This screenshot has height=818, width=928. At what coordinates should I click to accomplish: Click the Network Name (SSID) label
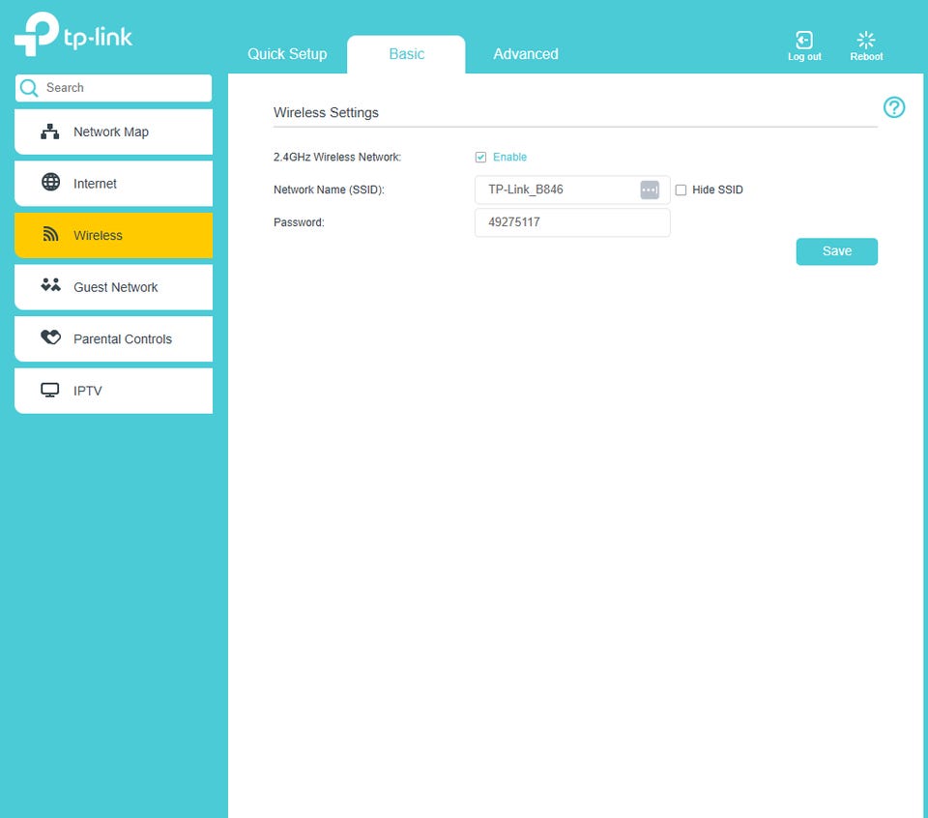(329, 190)
